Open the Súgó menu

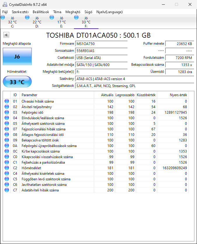[88, 12]
